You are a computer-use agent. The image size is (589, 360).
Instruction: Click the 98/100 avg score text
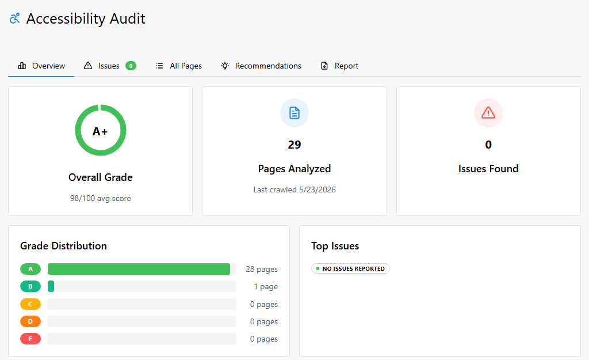[100, 198]
